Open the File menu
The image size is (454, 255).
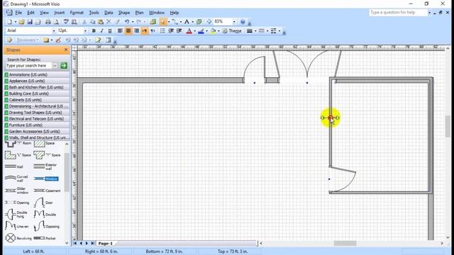[x=18, y=13]
